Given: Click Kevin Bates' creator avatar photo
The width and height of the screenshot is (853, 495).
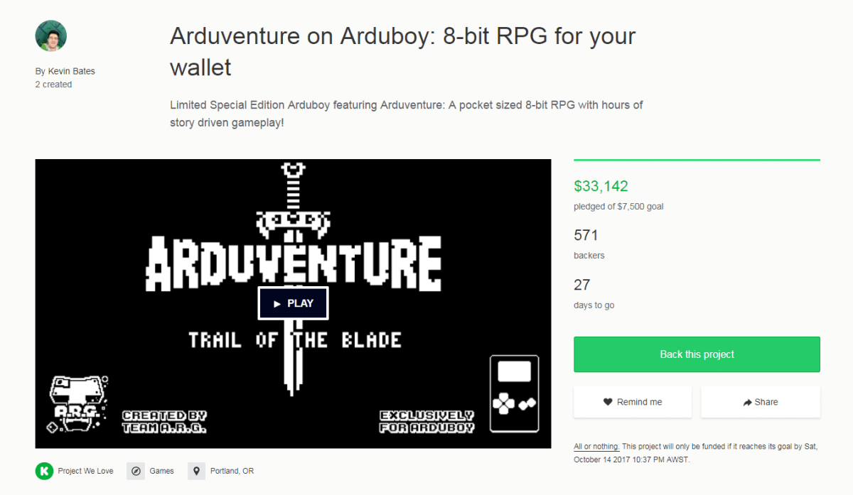Looking at the screenshot, I should point(51,36).
